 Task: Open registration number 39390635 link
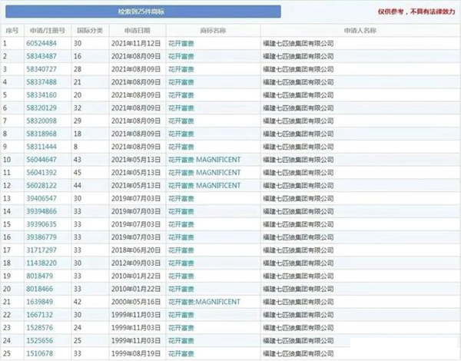click(41, 224)
